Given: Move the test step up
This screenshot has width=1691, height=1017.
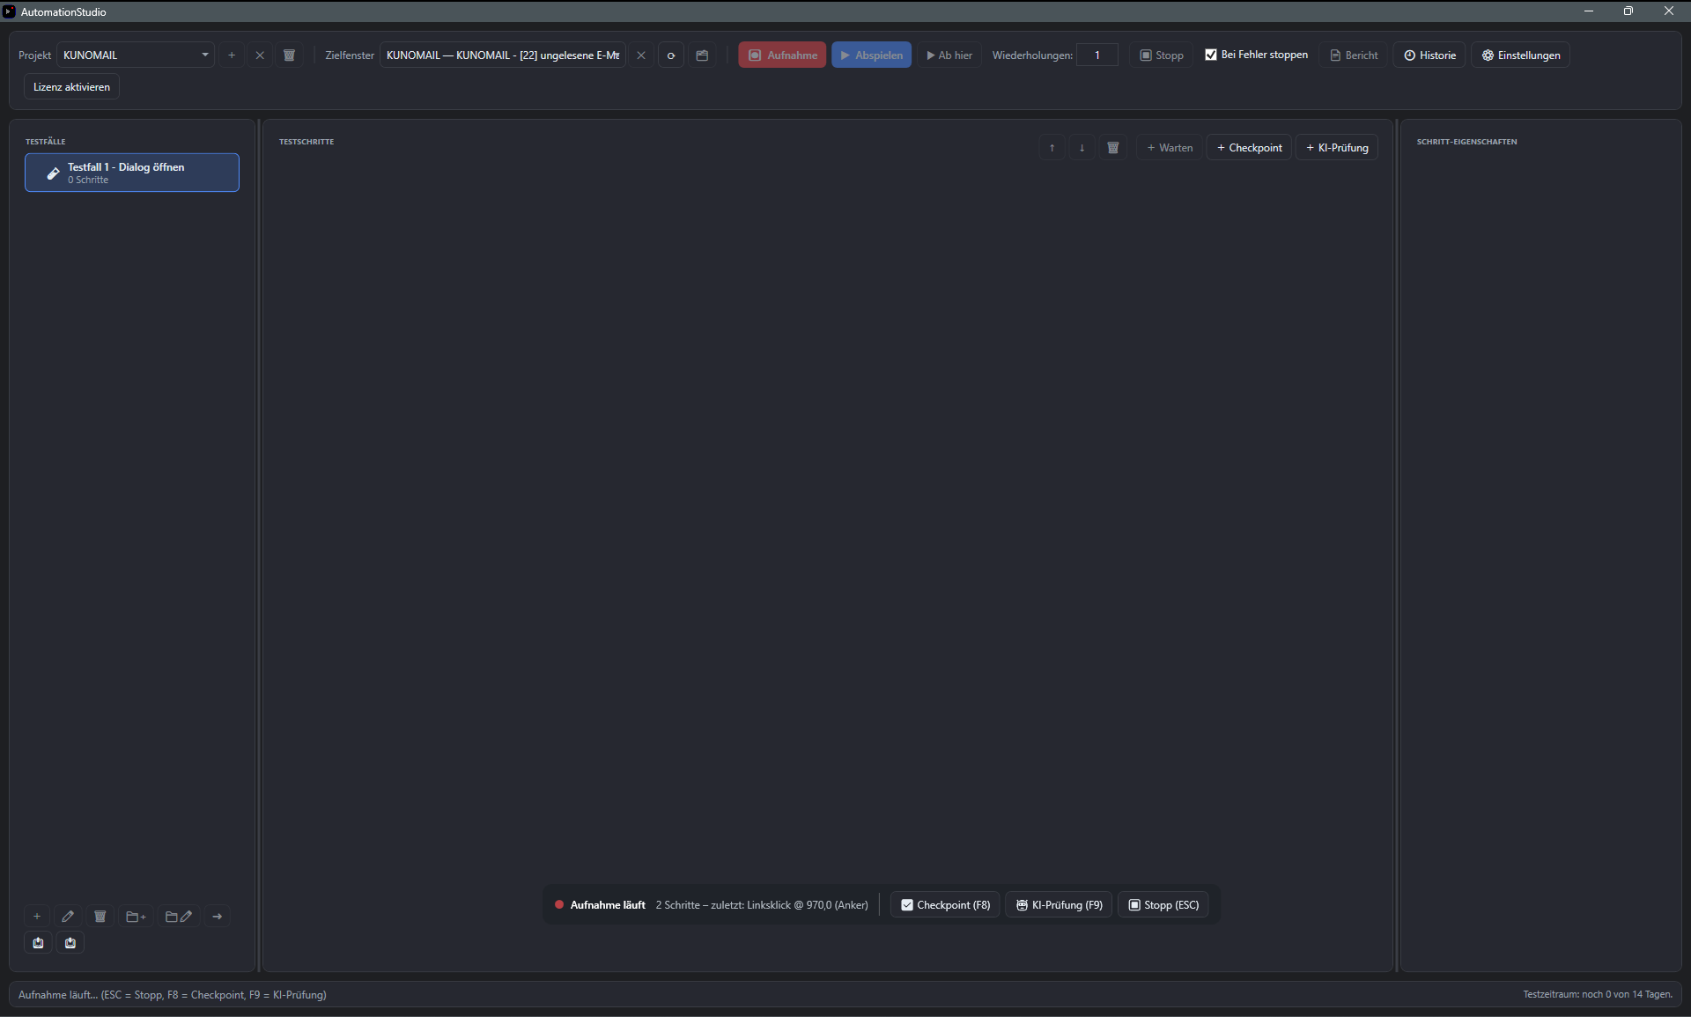Looking at the screenshot, I should [1052, 148].
